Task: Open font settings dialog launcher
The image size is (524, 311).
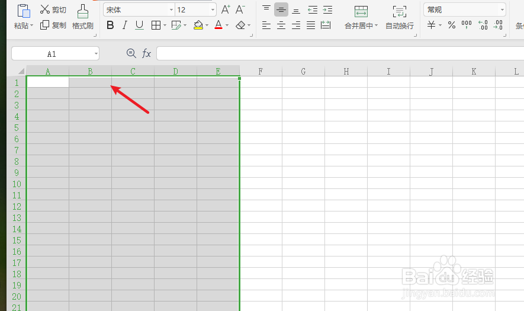Action: pyautogui.click(x=251, y=35)
